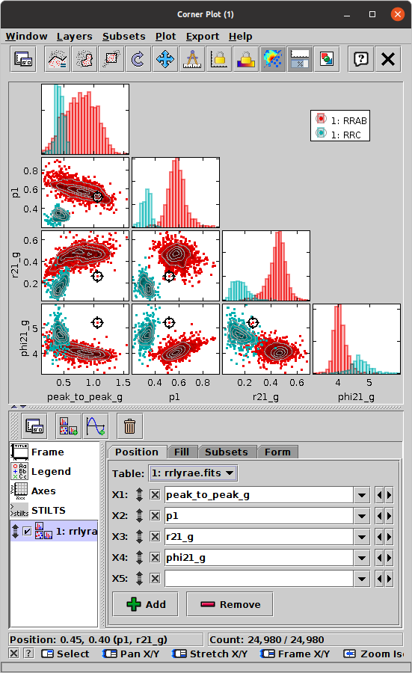
Task: Click the draw blob subset icon
Action: tap(84, 59)
